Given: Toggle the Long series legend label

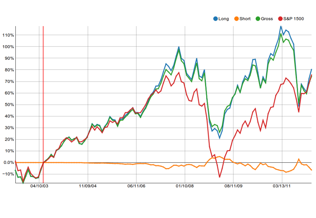Looking at the screenshot, I should (x=224, y=19).
